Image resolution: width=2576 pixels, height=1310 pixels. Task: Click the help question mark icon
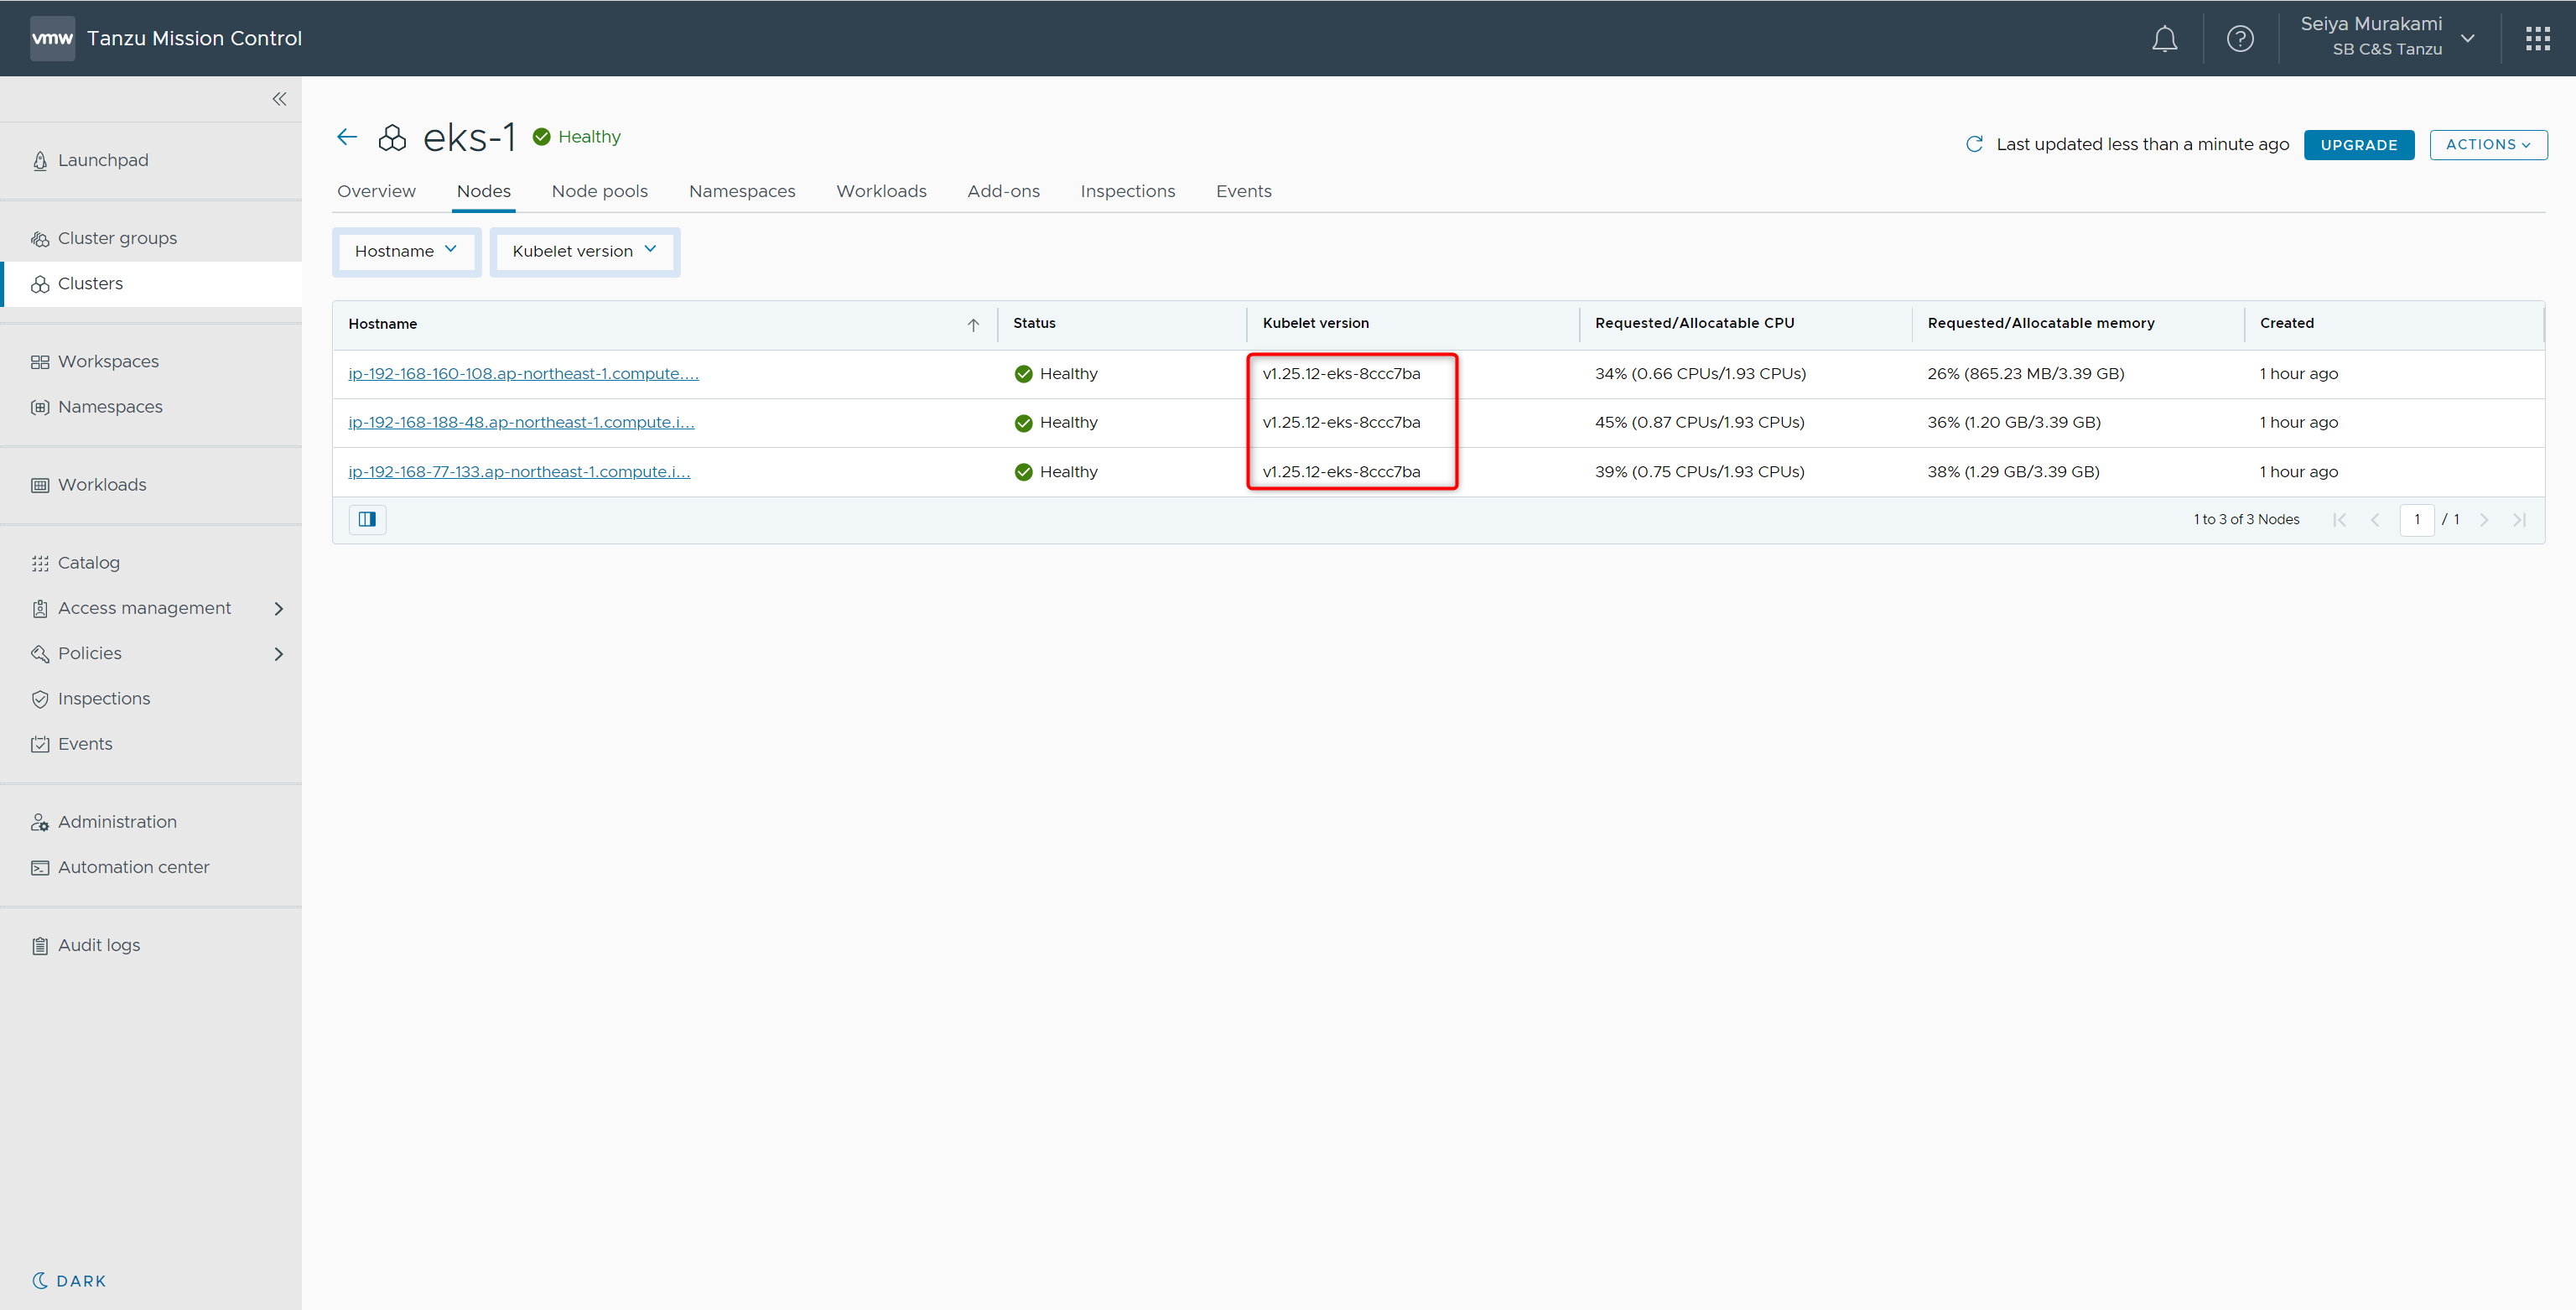pos(2240,39)
